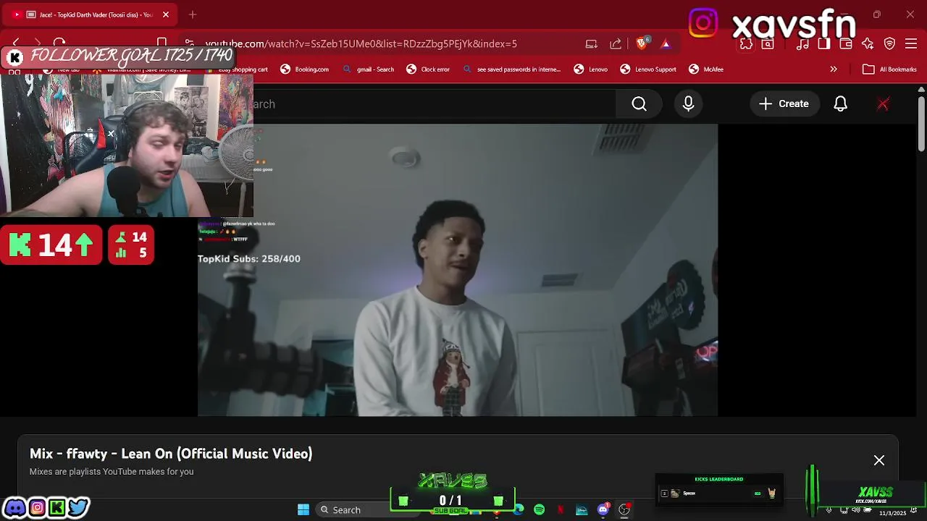Toggle the browser sidebar panel icon

823,44
